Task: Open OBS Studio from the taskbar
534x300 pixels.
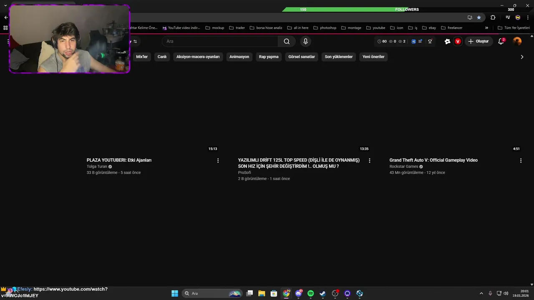Action: [x=335, y=293]
